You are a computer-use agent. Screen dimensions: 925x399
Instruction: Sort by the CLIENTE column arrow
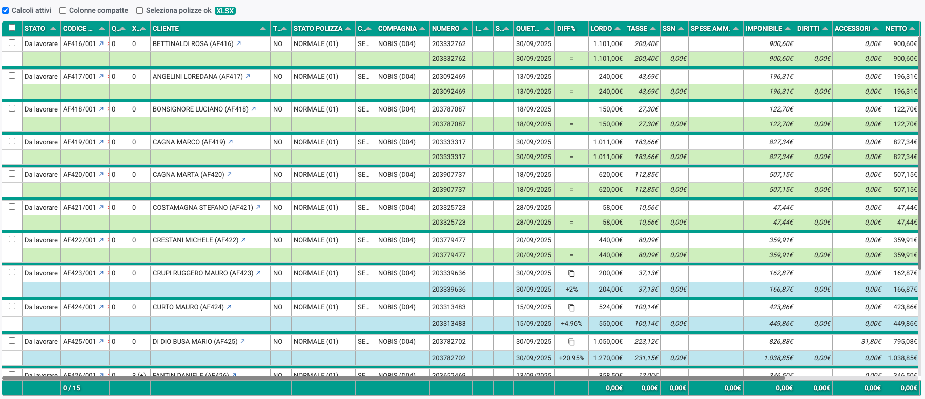[263, 29]
